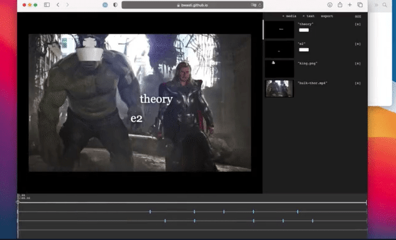Focus the bwasti.github.io address bar
Viewport: 396px width, 240px height.
coord(192,5)
